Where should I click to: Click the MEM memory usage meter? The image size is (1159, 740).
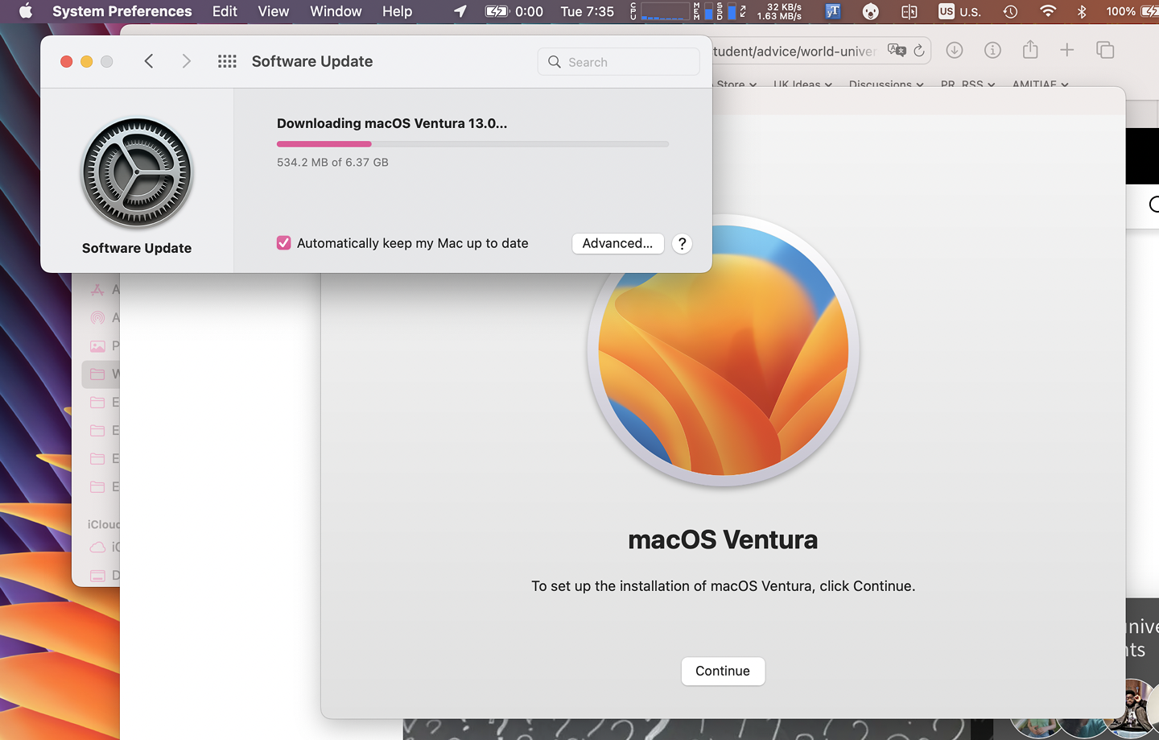(x=703, y=11)
